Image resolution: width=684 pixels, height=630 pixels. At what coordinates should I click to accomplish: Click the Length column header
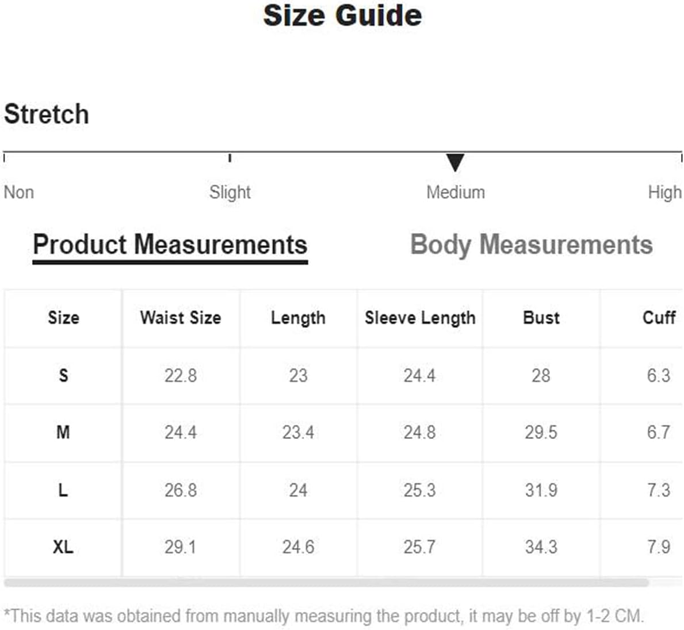pyautogui.click(x=299, y=318)
